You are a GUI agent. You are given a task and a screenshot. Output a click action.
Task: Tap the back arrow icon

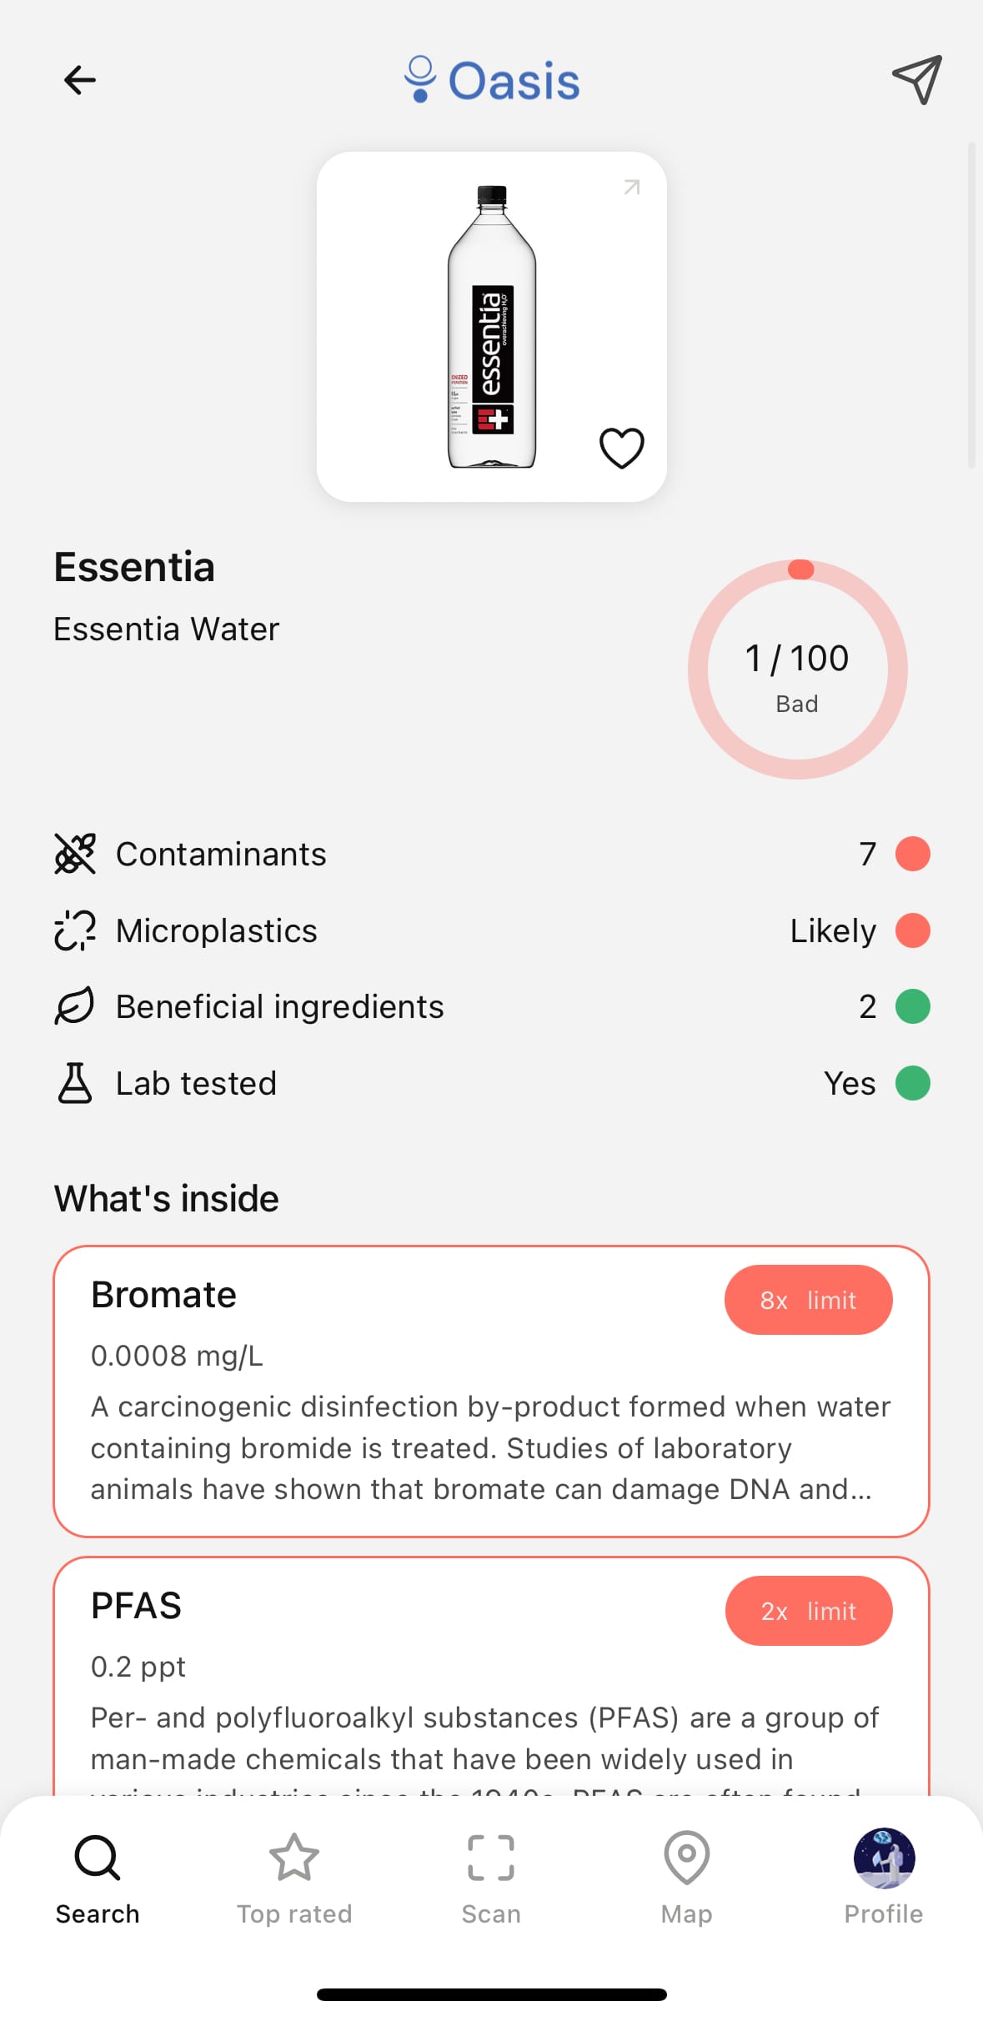point(80,80)
